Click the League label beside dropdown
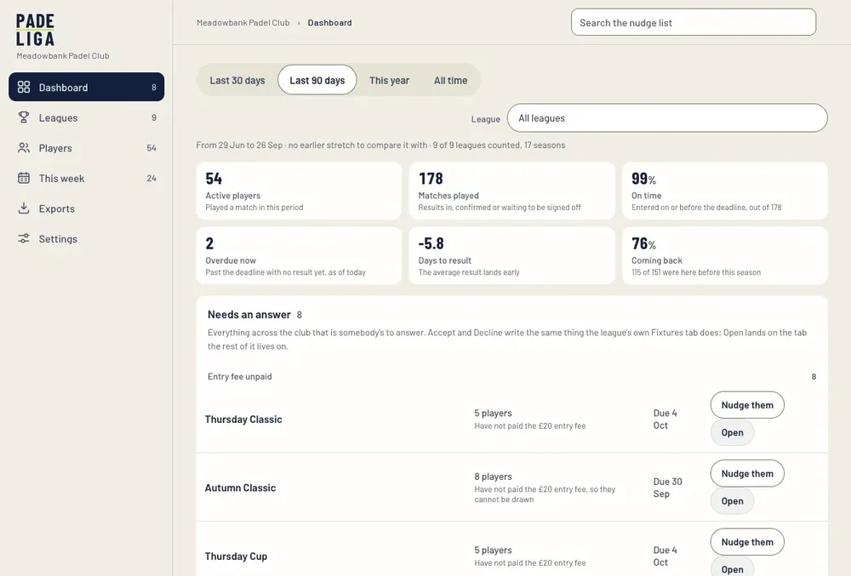The image size is (851, 576). [x=485, y=119]
